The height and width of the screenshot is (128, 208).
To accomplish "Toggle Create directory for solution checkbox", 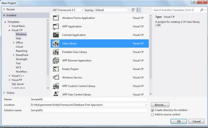I will [152, 110].
